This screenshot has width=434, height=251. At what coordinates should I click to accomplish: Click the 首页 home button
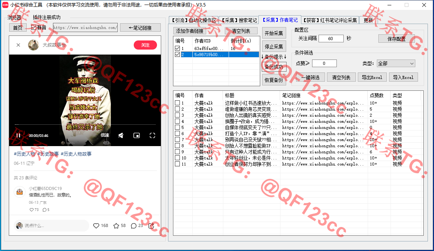point(18,28)
